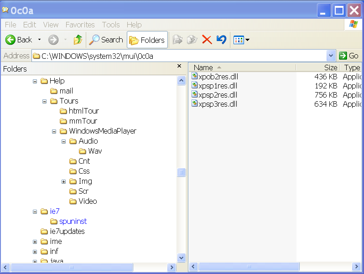Open the Back history dropdown arrow
Viewport: 364px width, 274px height.
(x=40, y=40)
